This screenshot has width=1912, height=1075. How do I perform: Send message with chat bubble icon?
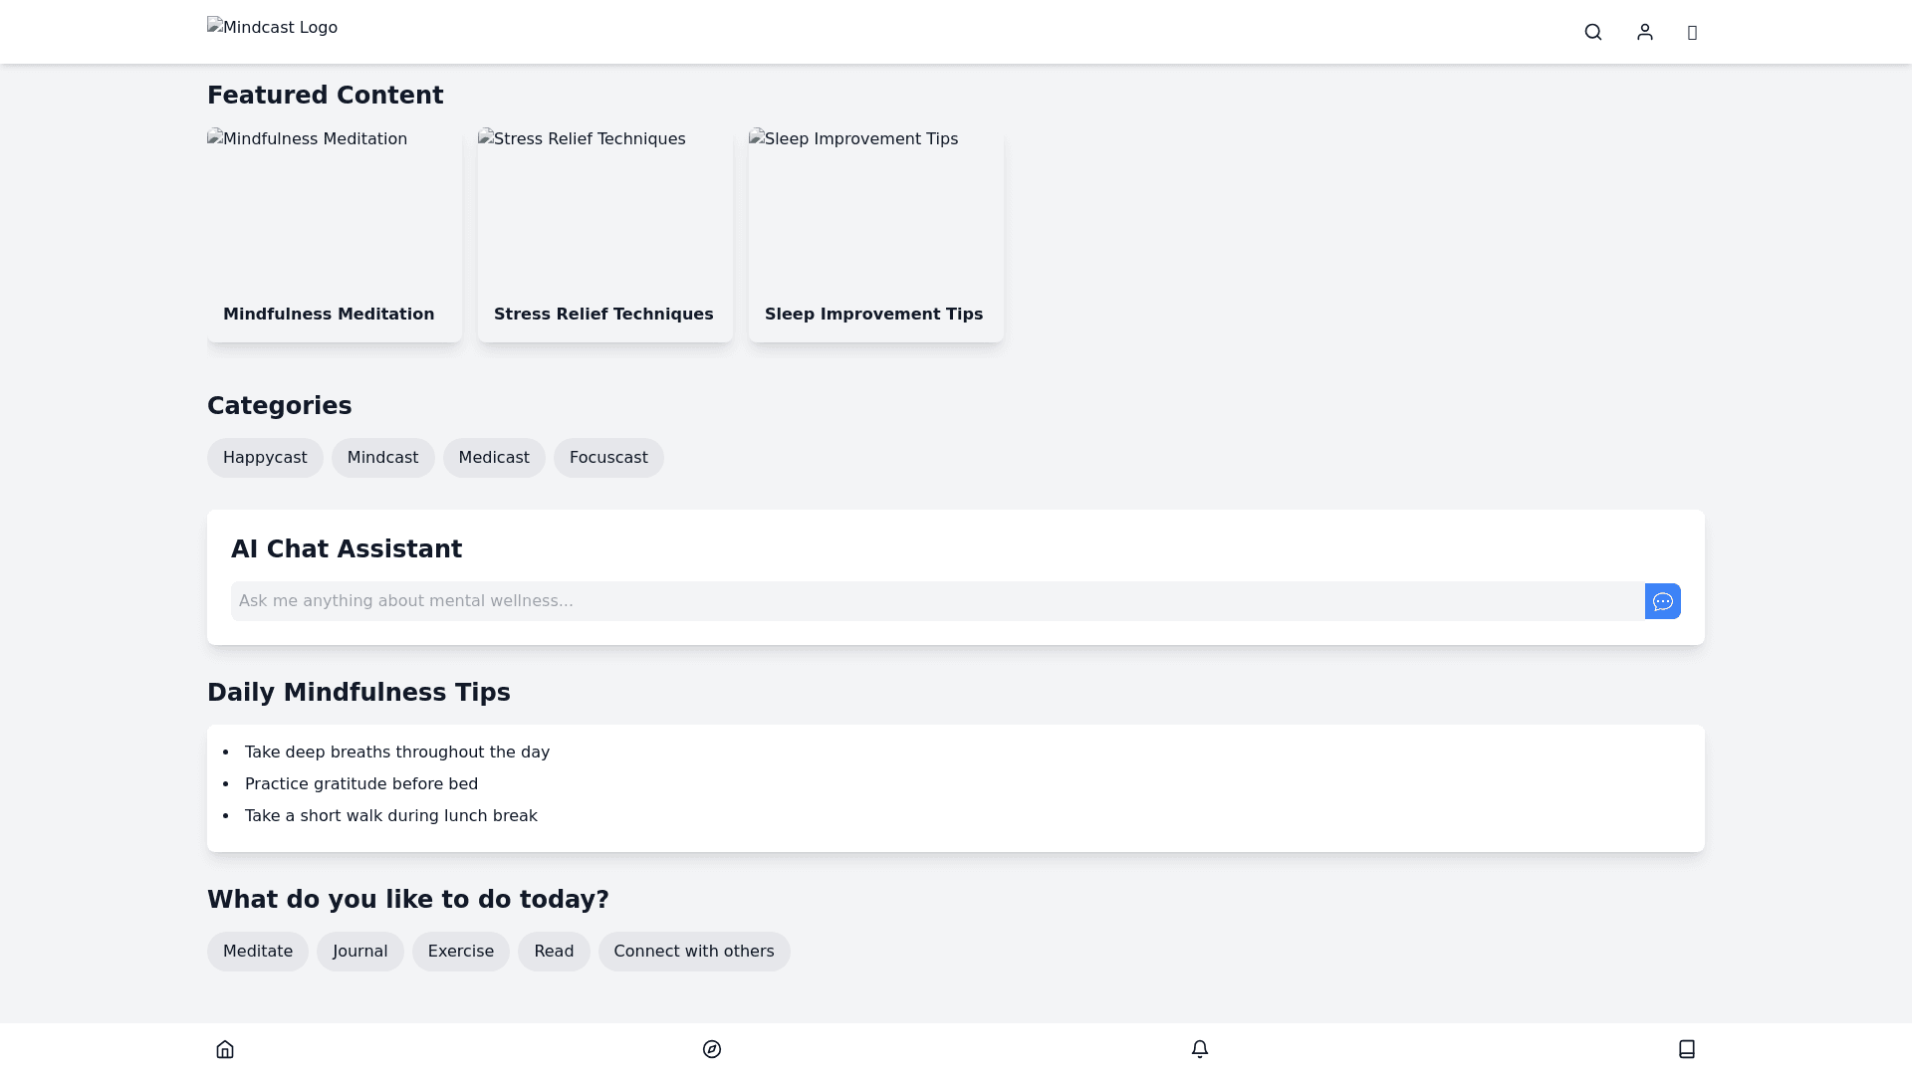click(1662, 601)
